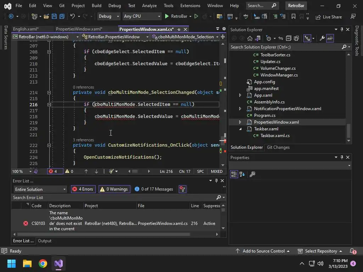This screenshot has width=363, height=272.
Task: Open the RetroBar (net6.0-windows) project dropdown
Action: click(x=46, y=37)
